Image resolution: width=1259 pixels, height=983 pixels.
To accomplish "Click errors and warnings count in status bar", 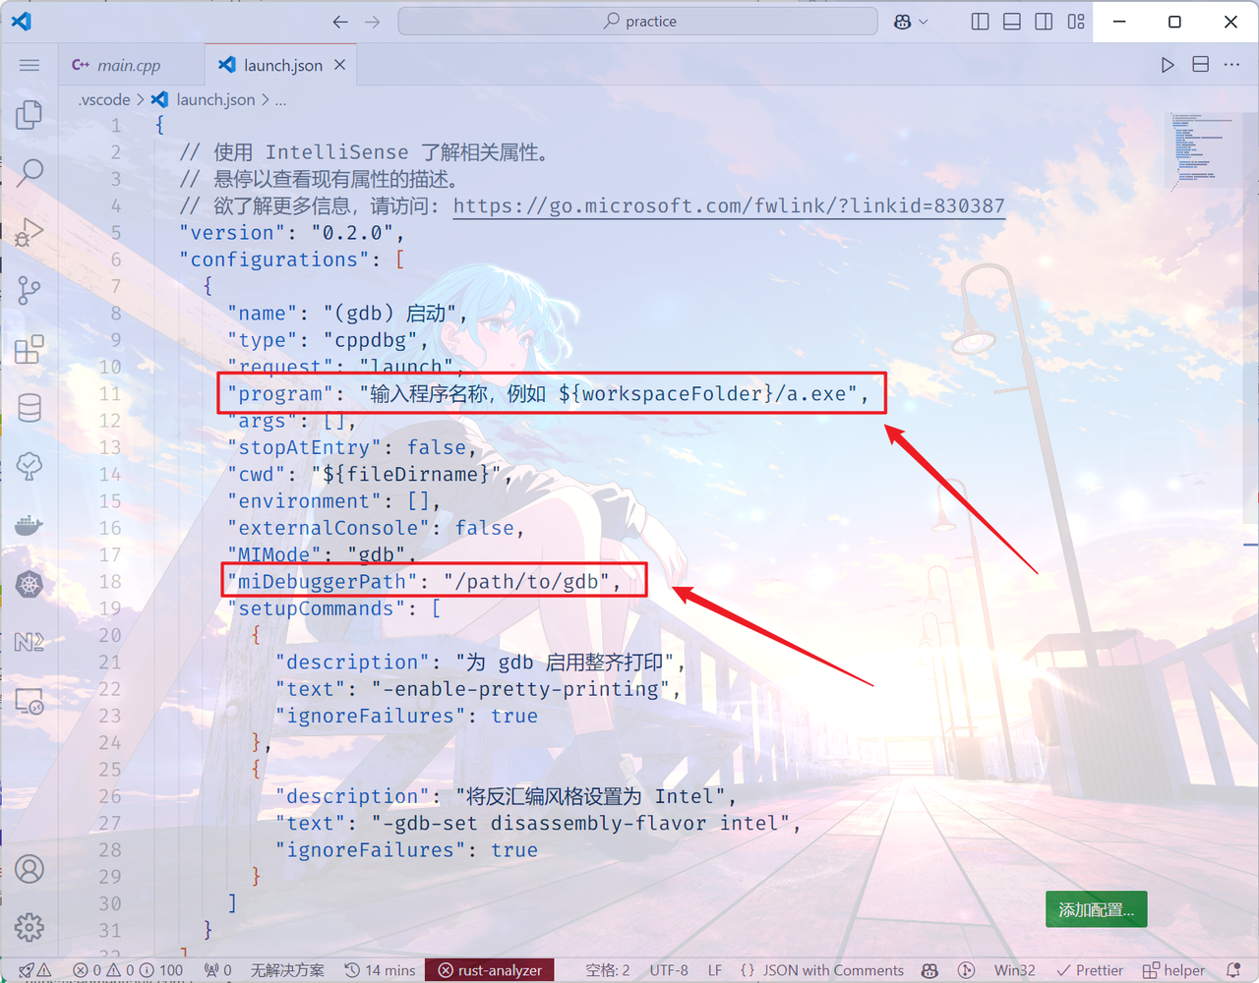I will [x=128, y=970].
